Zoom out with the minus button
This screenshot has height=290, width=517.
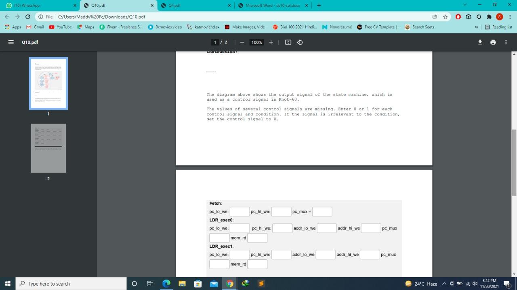[242, 42]
